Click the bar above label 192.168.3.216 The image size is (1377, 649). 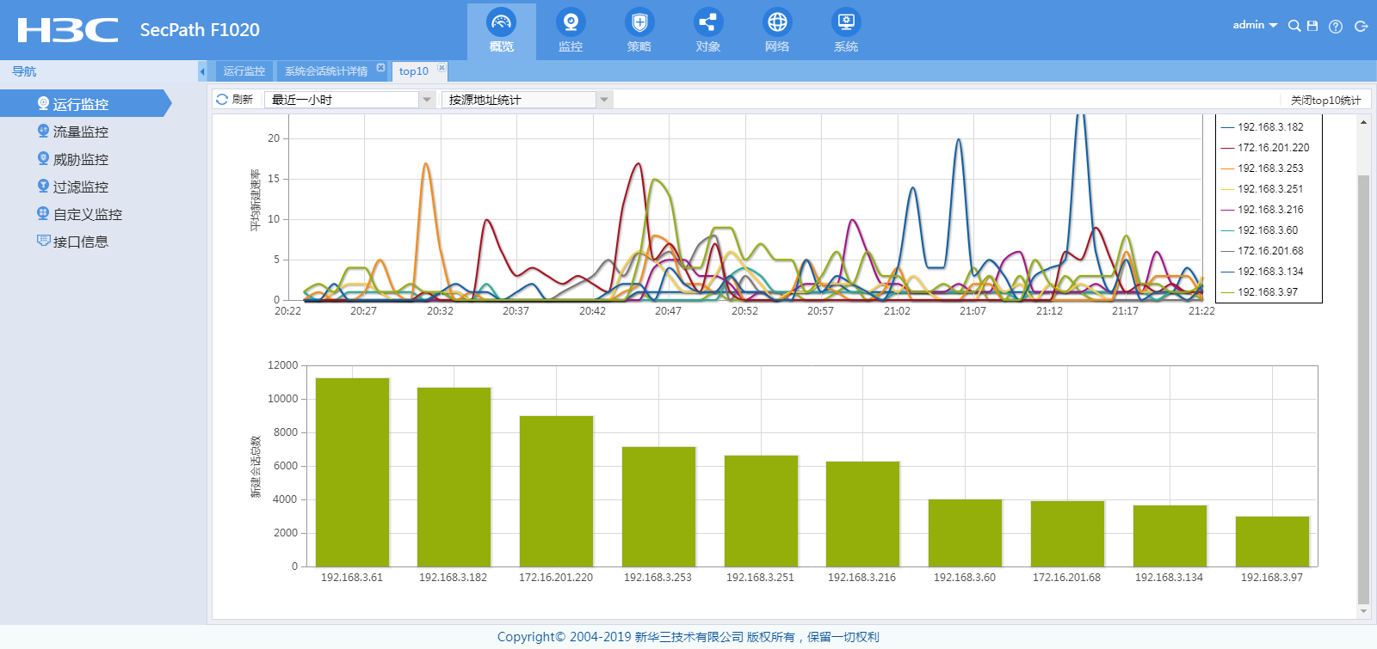click(x=863, y=514)
